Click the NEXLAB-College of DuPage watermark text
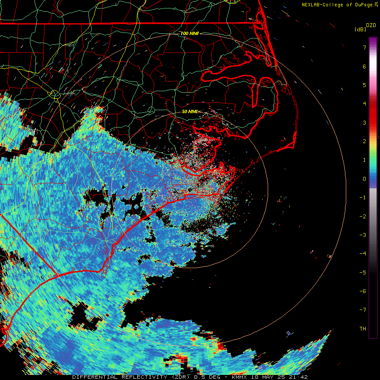Image resolution: width=380 pixels, height=380 pixels. tap(339, 5)
